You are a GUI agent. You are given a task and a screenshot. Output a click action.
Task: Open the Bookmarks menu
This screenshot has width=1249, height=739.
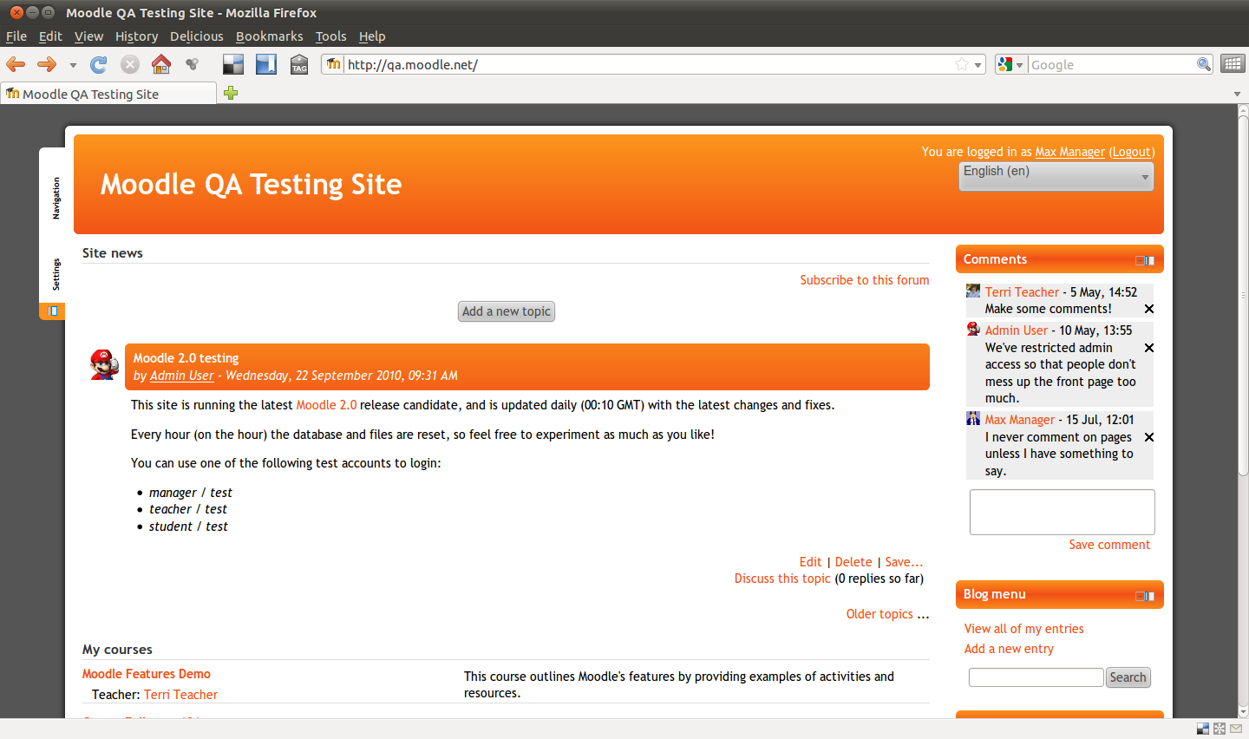269,36
